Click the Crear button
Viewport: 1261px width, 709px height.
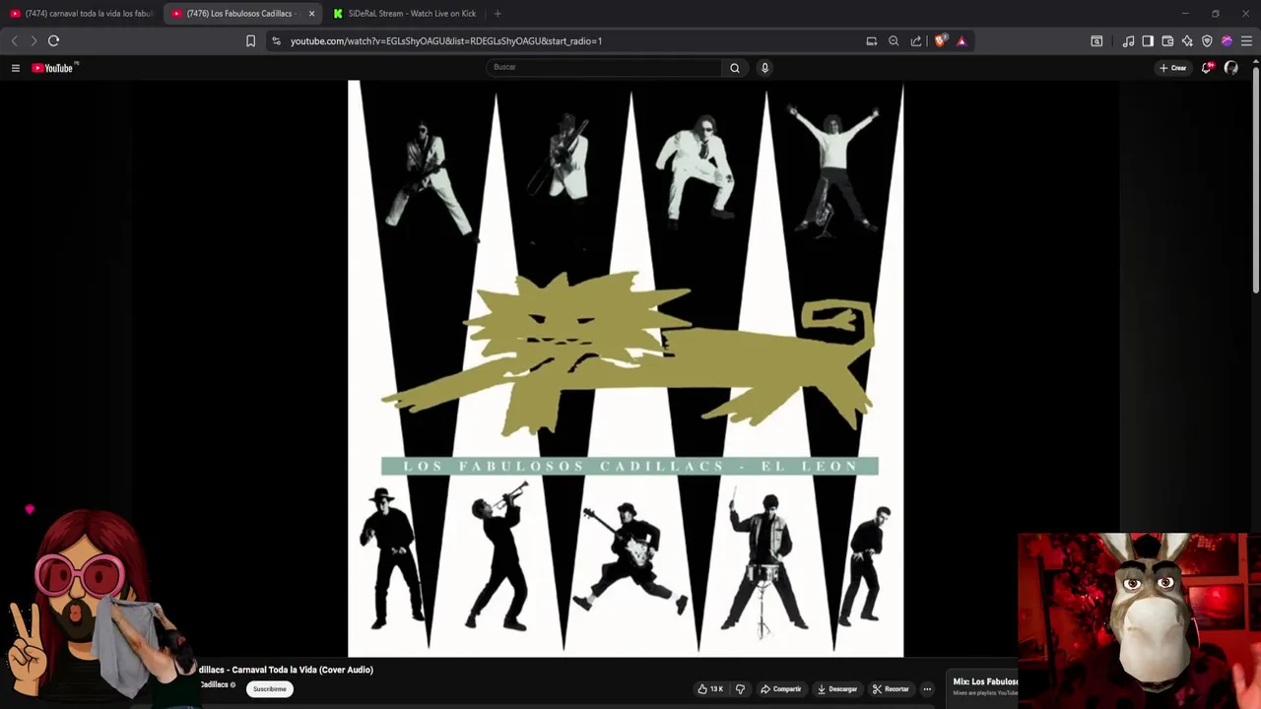point(1172,68)
